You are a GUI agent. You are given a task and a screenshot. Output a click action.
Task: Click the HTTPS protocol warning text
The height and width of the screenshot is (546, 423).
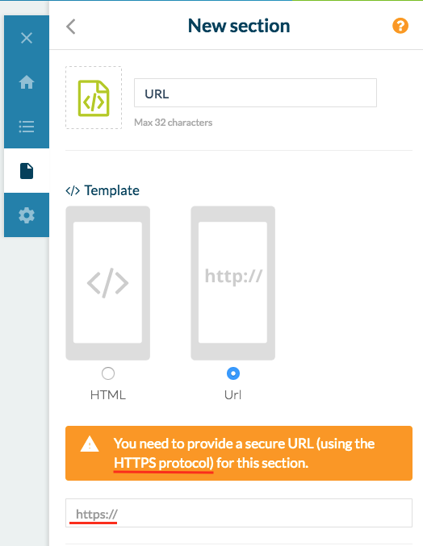(x=163, y=463)
